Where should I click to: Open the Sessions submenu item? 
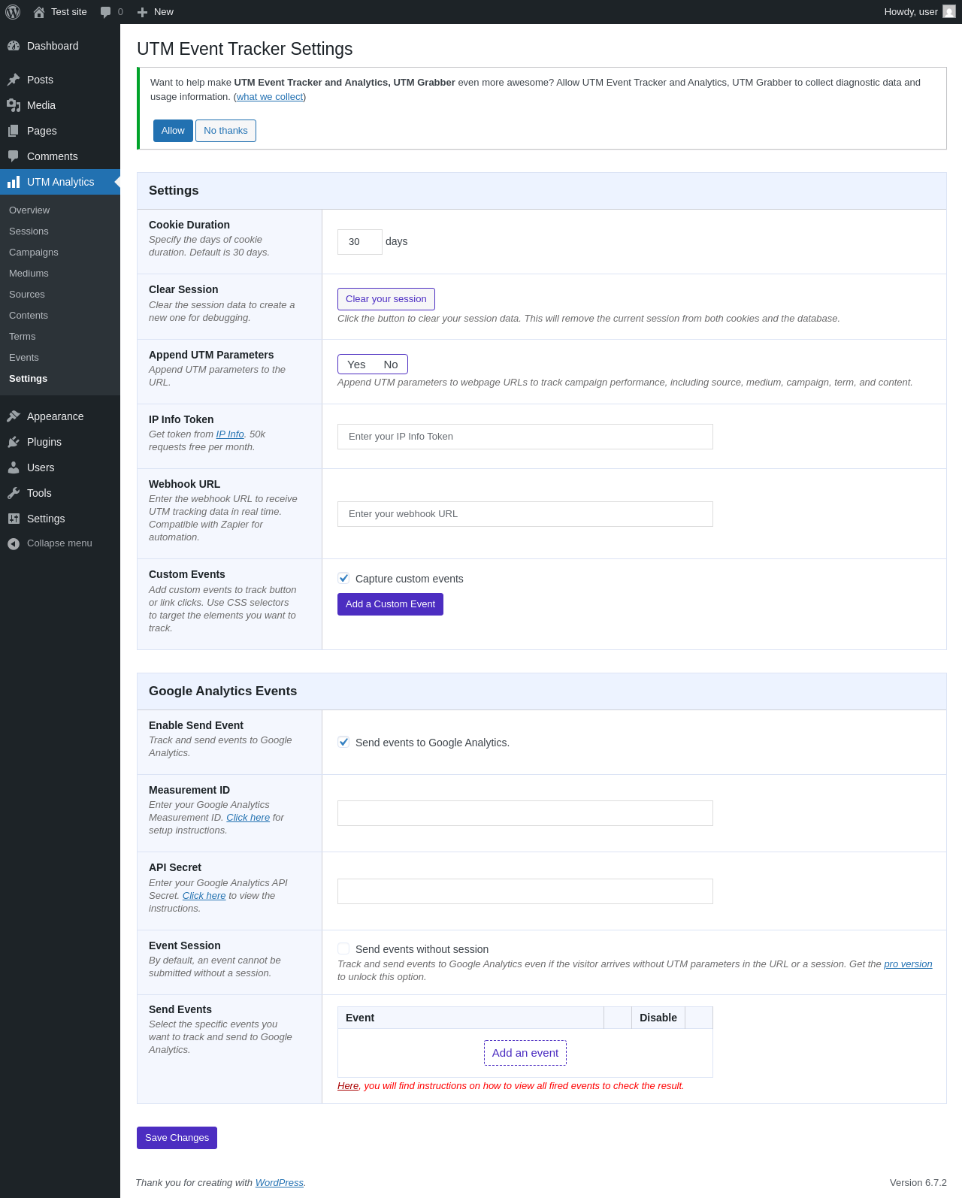tap(29, 231)
